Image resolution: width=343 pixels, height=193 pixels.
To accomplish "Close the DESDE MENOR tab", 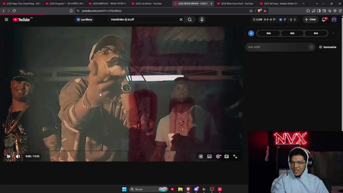I will tap(211, 3).
